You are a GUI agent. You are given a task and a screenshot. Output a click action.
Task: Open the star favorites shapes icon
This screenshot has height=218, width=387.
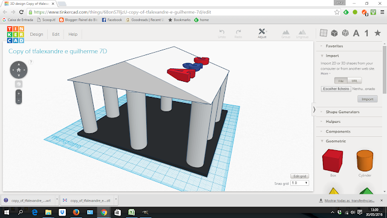click(x=377, y=33)
